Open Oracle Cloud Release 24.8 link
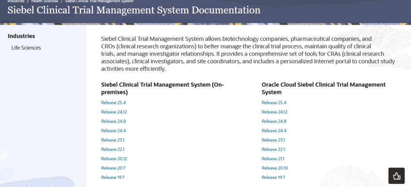The width and height of the screenshot is (411, 187). coord(274,121)
